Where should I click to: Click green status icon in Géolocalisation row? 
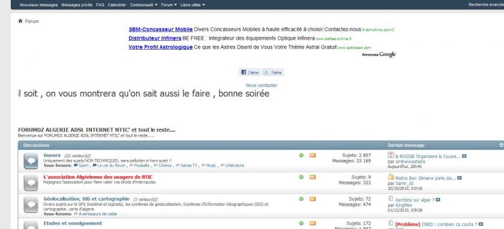coord(301,199)
